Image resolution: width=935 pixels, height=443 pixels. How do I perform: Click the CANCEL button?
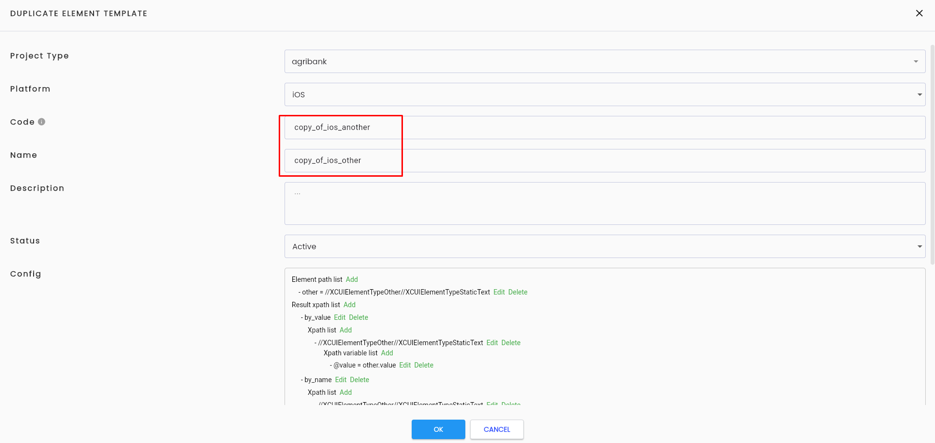496,429
